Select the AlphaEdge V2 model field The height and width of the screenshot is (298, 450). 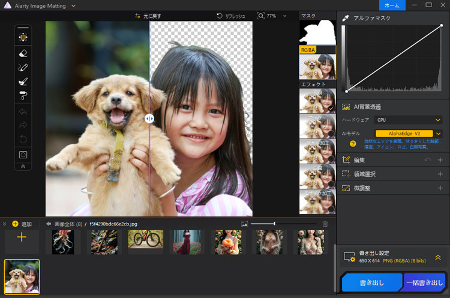(x=404, y=133)
